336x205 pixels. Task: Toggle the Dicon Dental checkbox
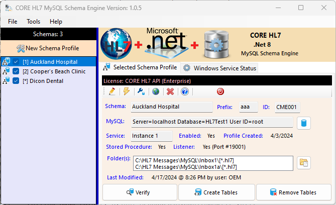tap(16, 81)
